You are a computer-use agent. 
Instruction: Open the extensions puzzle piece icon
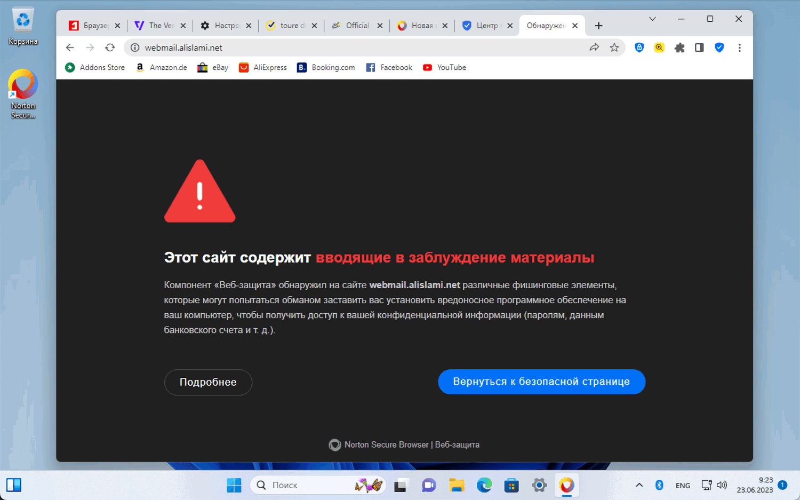click(679, 47)
